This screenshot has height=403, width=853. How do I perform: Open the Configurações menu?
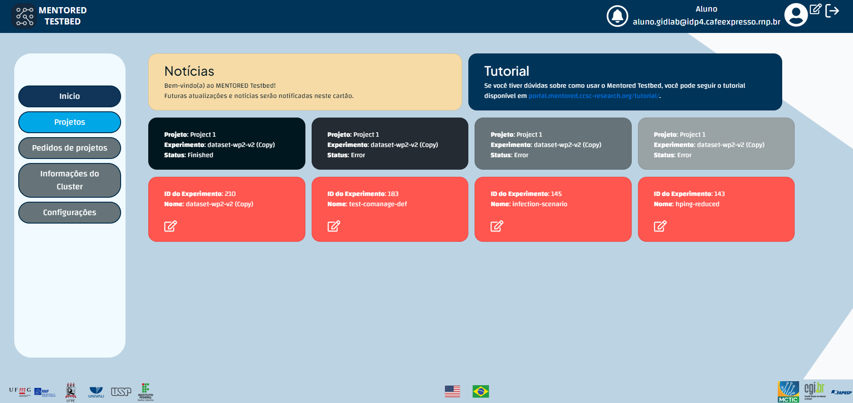(x=69, y=212)
